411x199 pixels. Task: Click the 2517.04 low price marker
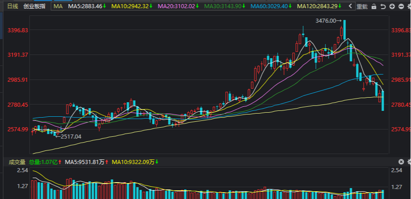pos(69,136)
